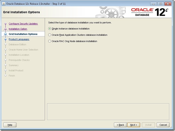Image resolution: width=175 pixels, height=131 pixels.
Task: Click the empty message box at bottom
Action: coord(108,112)
